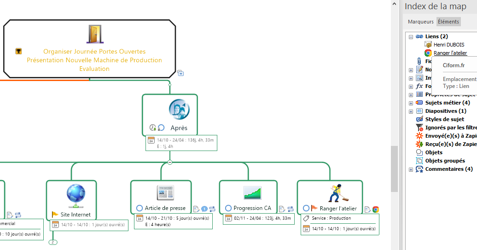Image resolution: width=477 pixels, height=250 pixels.
Task: Expand the Commentaires (4) node
Action: (411, 169)
